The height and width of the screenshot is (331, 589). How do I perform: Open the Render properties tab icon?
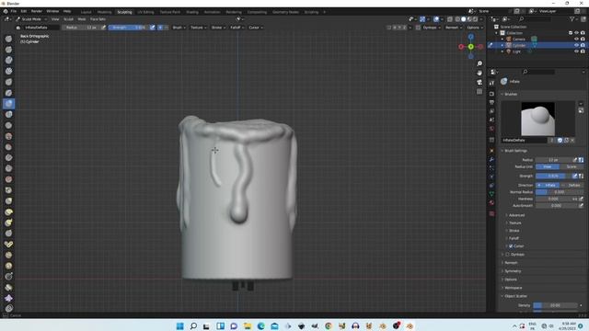tap(491, 94)
